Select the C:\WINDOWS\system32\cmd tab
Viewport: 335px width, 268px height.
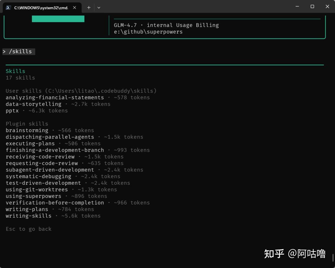click(x=42, y=8)
